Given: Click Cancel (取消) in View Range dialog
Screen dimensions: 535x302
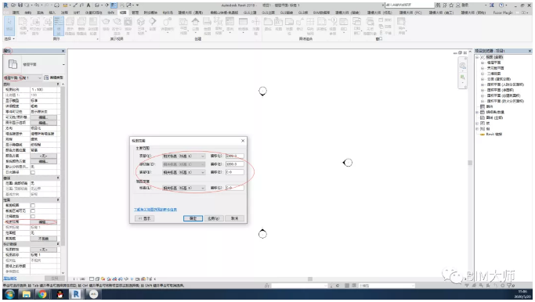Looking at the screenshot, I should (235, 218).
